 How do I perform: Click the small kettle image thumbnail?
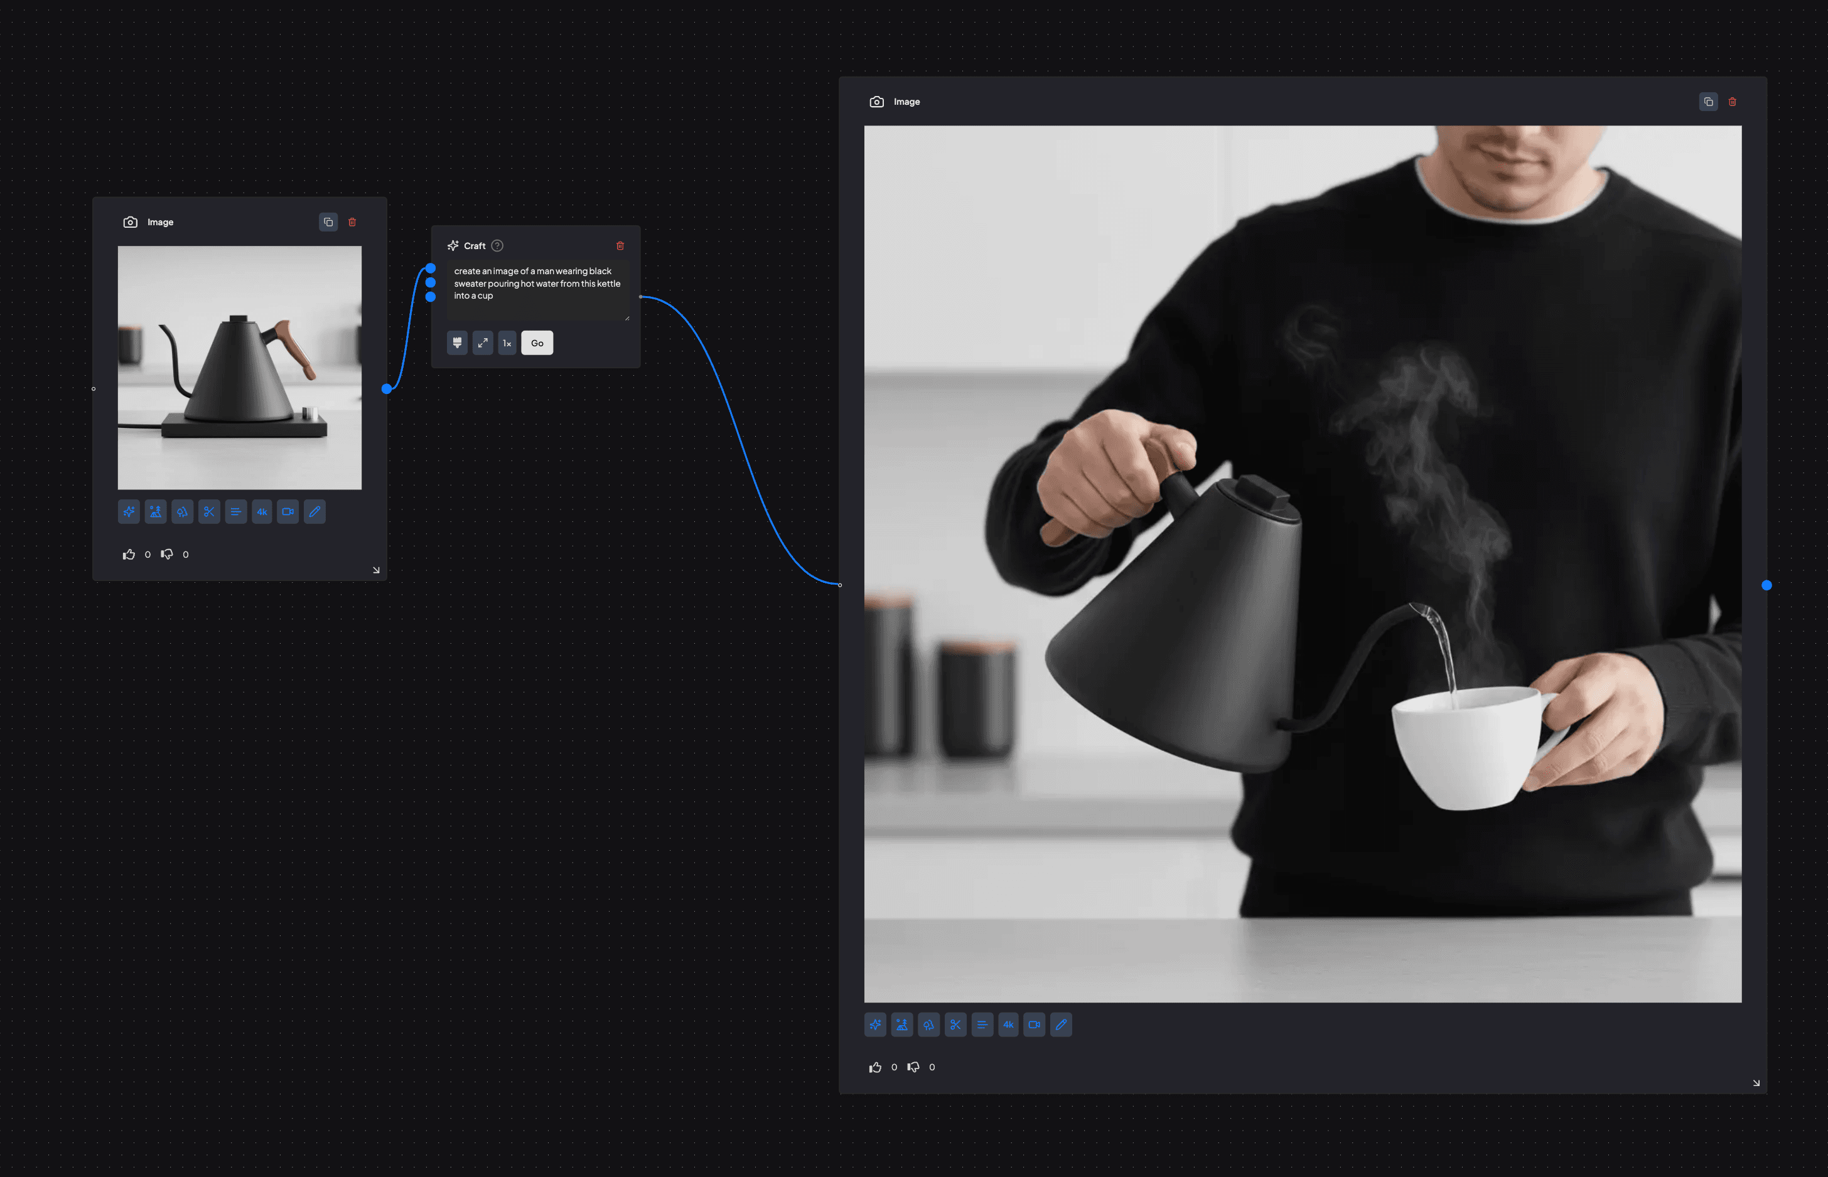point(239,368)
